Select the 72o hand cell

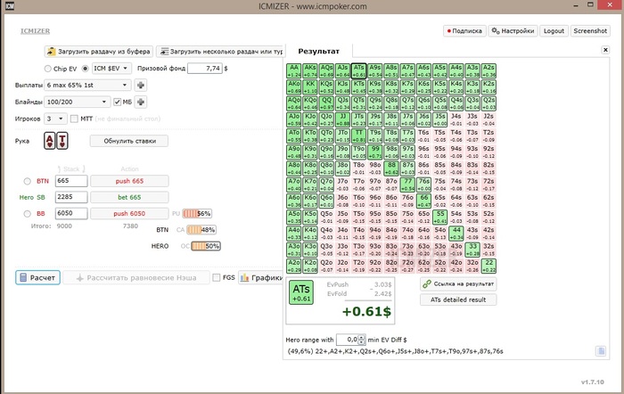click(x=407, y=266)
